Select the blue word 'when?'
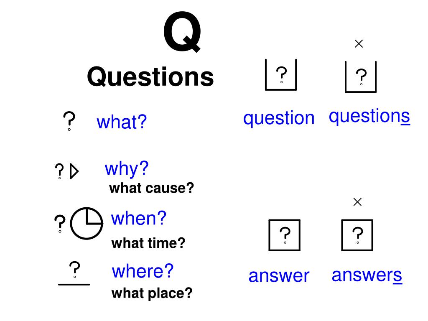Image resolution: width=428 pixels, height=321 pixels. pyautogui.click(x=139, y=218)
